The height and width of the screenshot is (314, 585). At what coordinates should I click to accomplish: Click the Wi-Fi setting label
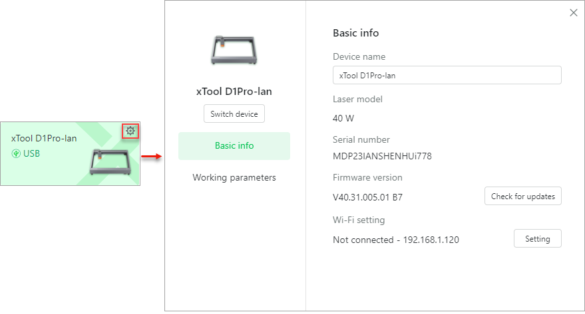click(359, 220)
